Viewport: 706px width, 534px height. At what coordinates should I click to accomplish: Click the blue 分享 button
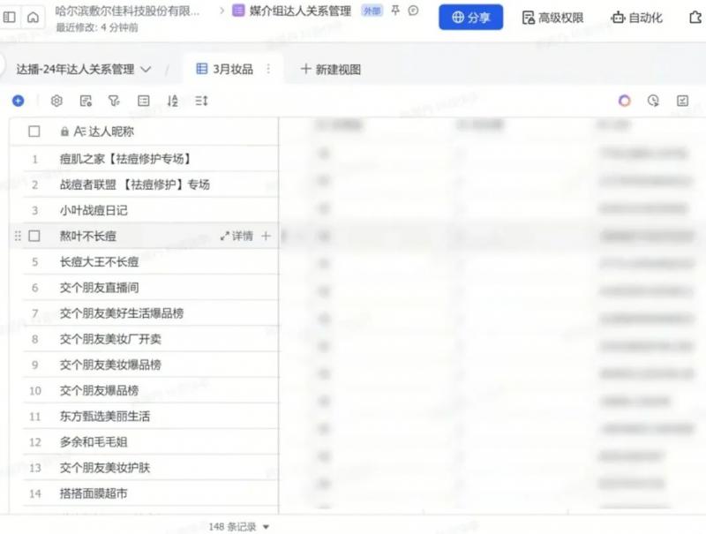[x=471, y=18]
